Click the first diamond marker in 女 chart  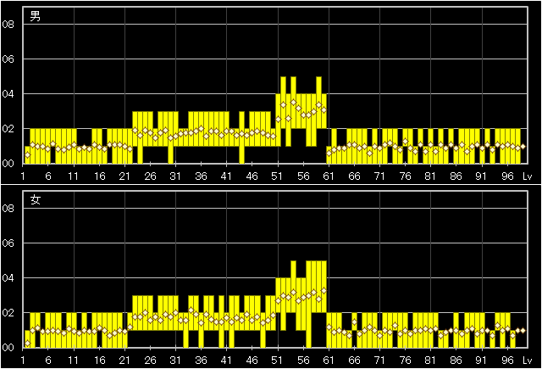[28, 343]
